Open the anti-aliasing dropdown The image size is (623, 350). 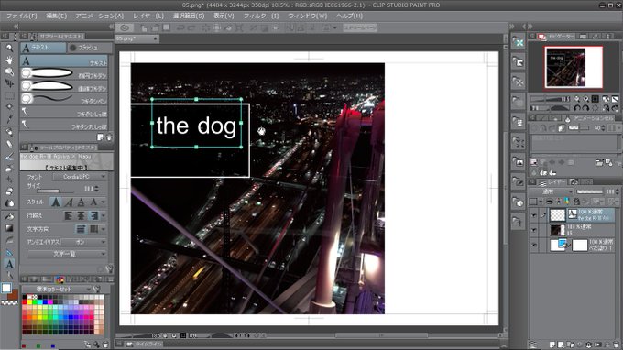pyautogui.click(x=84, y=242)
